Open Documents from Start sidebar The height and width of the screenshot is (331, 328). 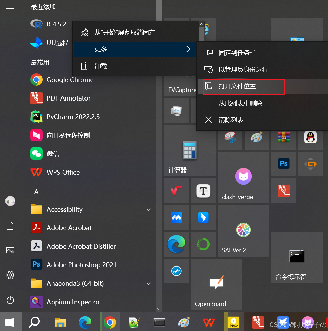click(10, 226)
